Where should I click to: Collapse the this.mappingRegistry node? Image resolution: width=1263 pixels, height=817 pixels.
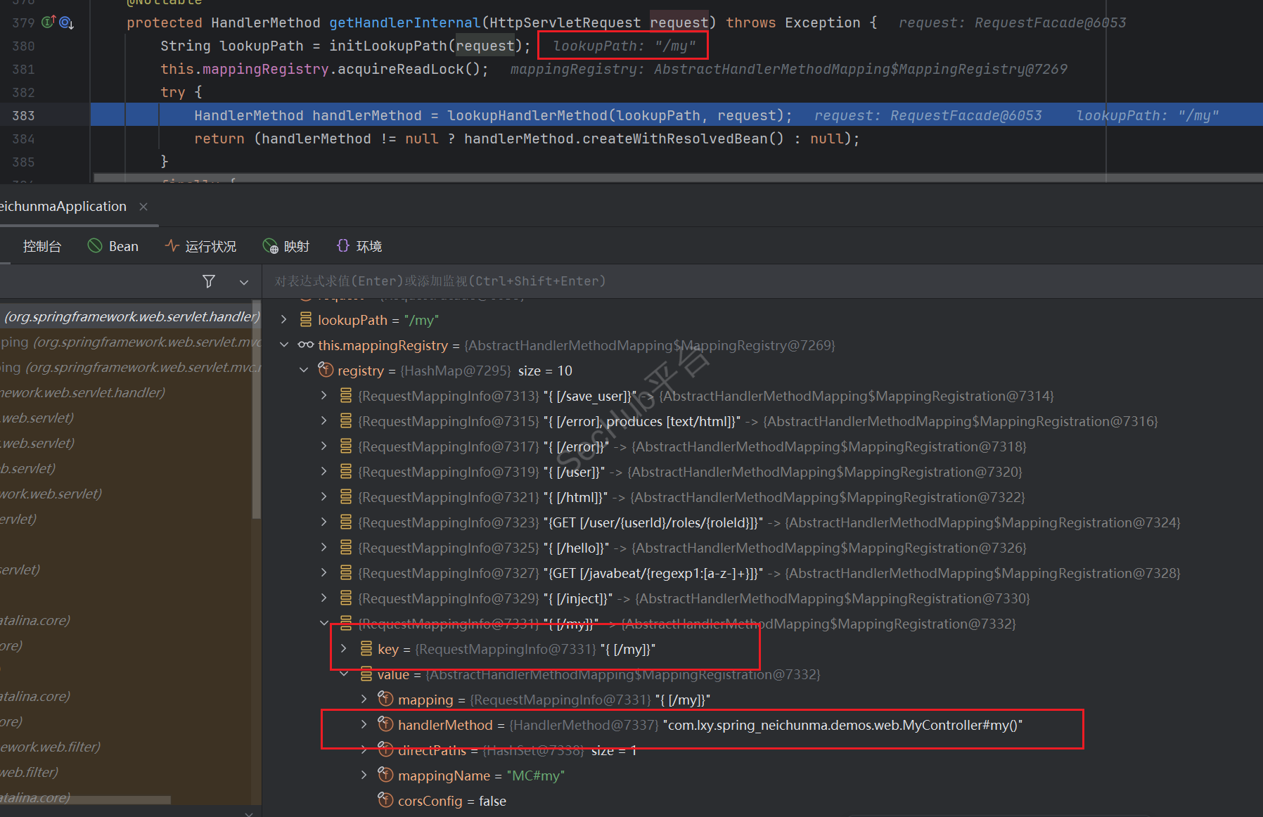pos(283,345)
